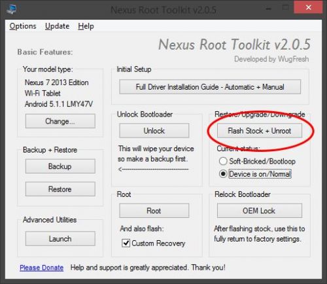
Task: Click the 'Nexus 7 2013 Edition' text
Action: pyautogui.click(x=57, y=82)
